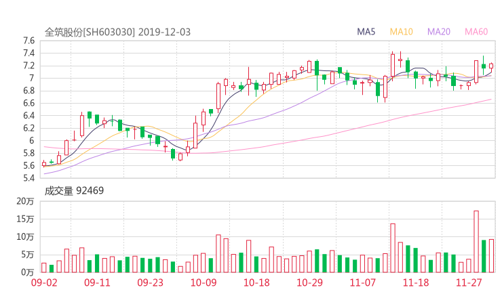Click the 5.4 price axis label
Viewport: 502px width, 298px height.
[x=28, y=177]
